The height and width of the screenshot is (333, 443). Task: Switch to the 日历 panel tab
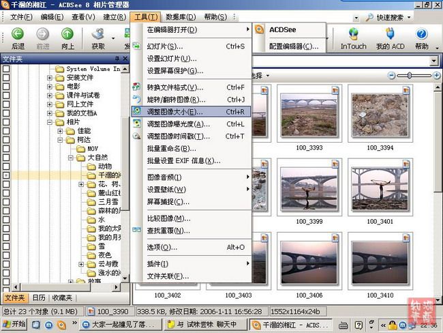pos(39,298)
